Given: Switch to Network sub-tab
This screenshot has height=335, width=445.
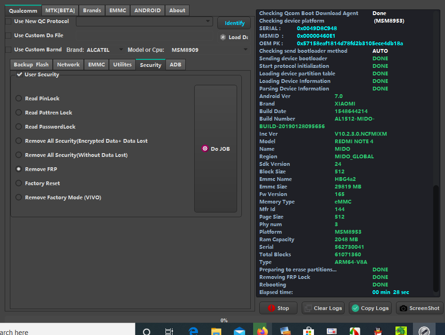Looking at the screenshot, I should pos(68,65).
